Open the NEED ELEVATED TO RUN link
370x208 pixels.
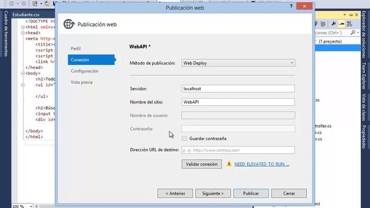262,164
